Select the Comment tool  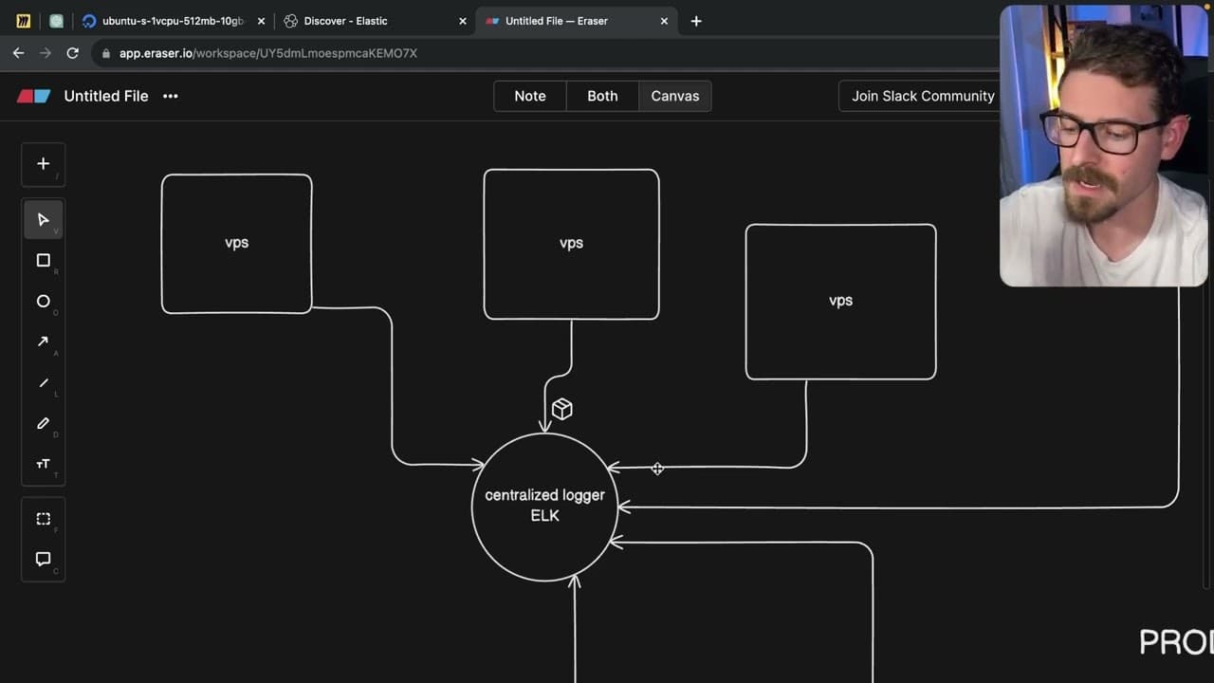coord(43,560)
